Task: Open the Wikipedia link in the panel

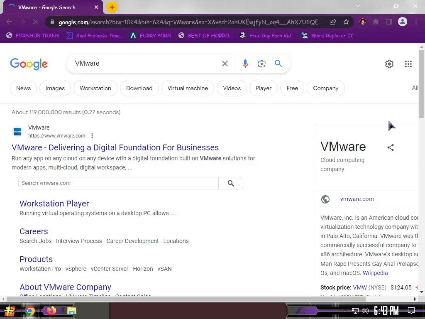Action: (375, 273)
